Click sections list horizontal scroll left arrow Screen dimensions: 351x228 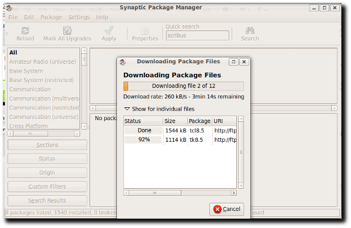(x=11, y=134)
